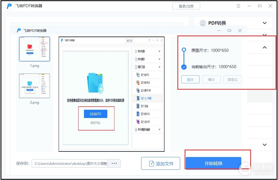Click the 飞转PDF转换器 logo in the inner window
Screen dimensions: 278x180
tap(19, 30)
